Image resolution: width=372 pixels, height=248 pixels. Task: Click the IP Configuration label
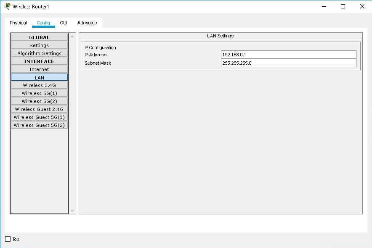100,47
